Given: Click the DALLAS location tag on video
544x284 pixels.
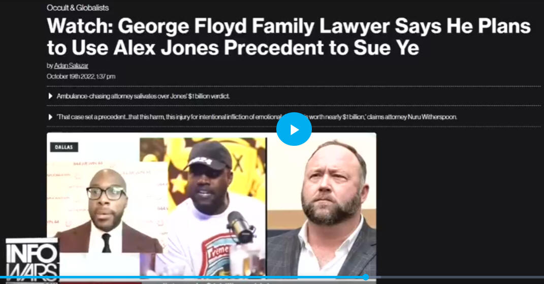Looking at the screenshot, I should 64,147.
